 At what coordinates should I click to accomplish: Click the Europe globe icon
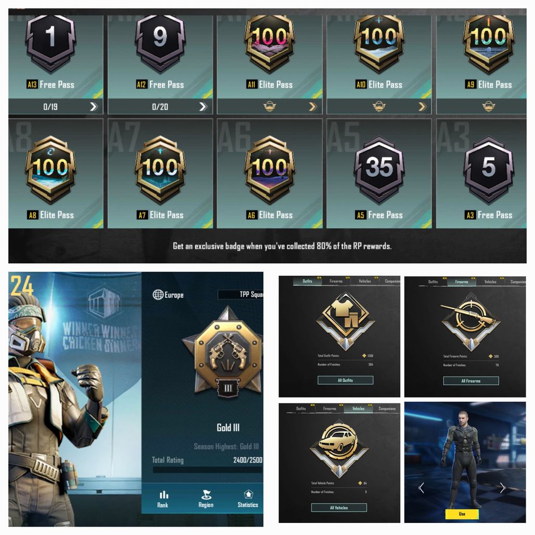[x=158, y=295]
